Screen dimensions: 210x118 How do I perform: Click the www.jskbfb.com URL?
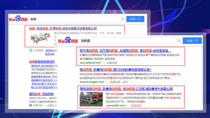(x=115, y=105)
